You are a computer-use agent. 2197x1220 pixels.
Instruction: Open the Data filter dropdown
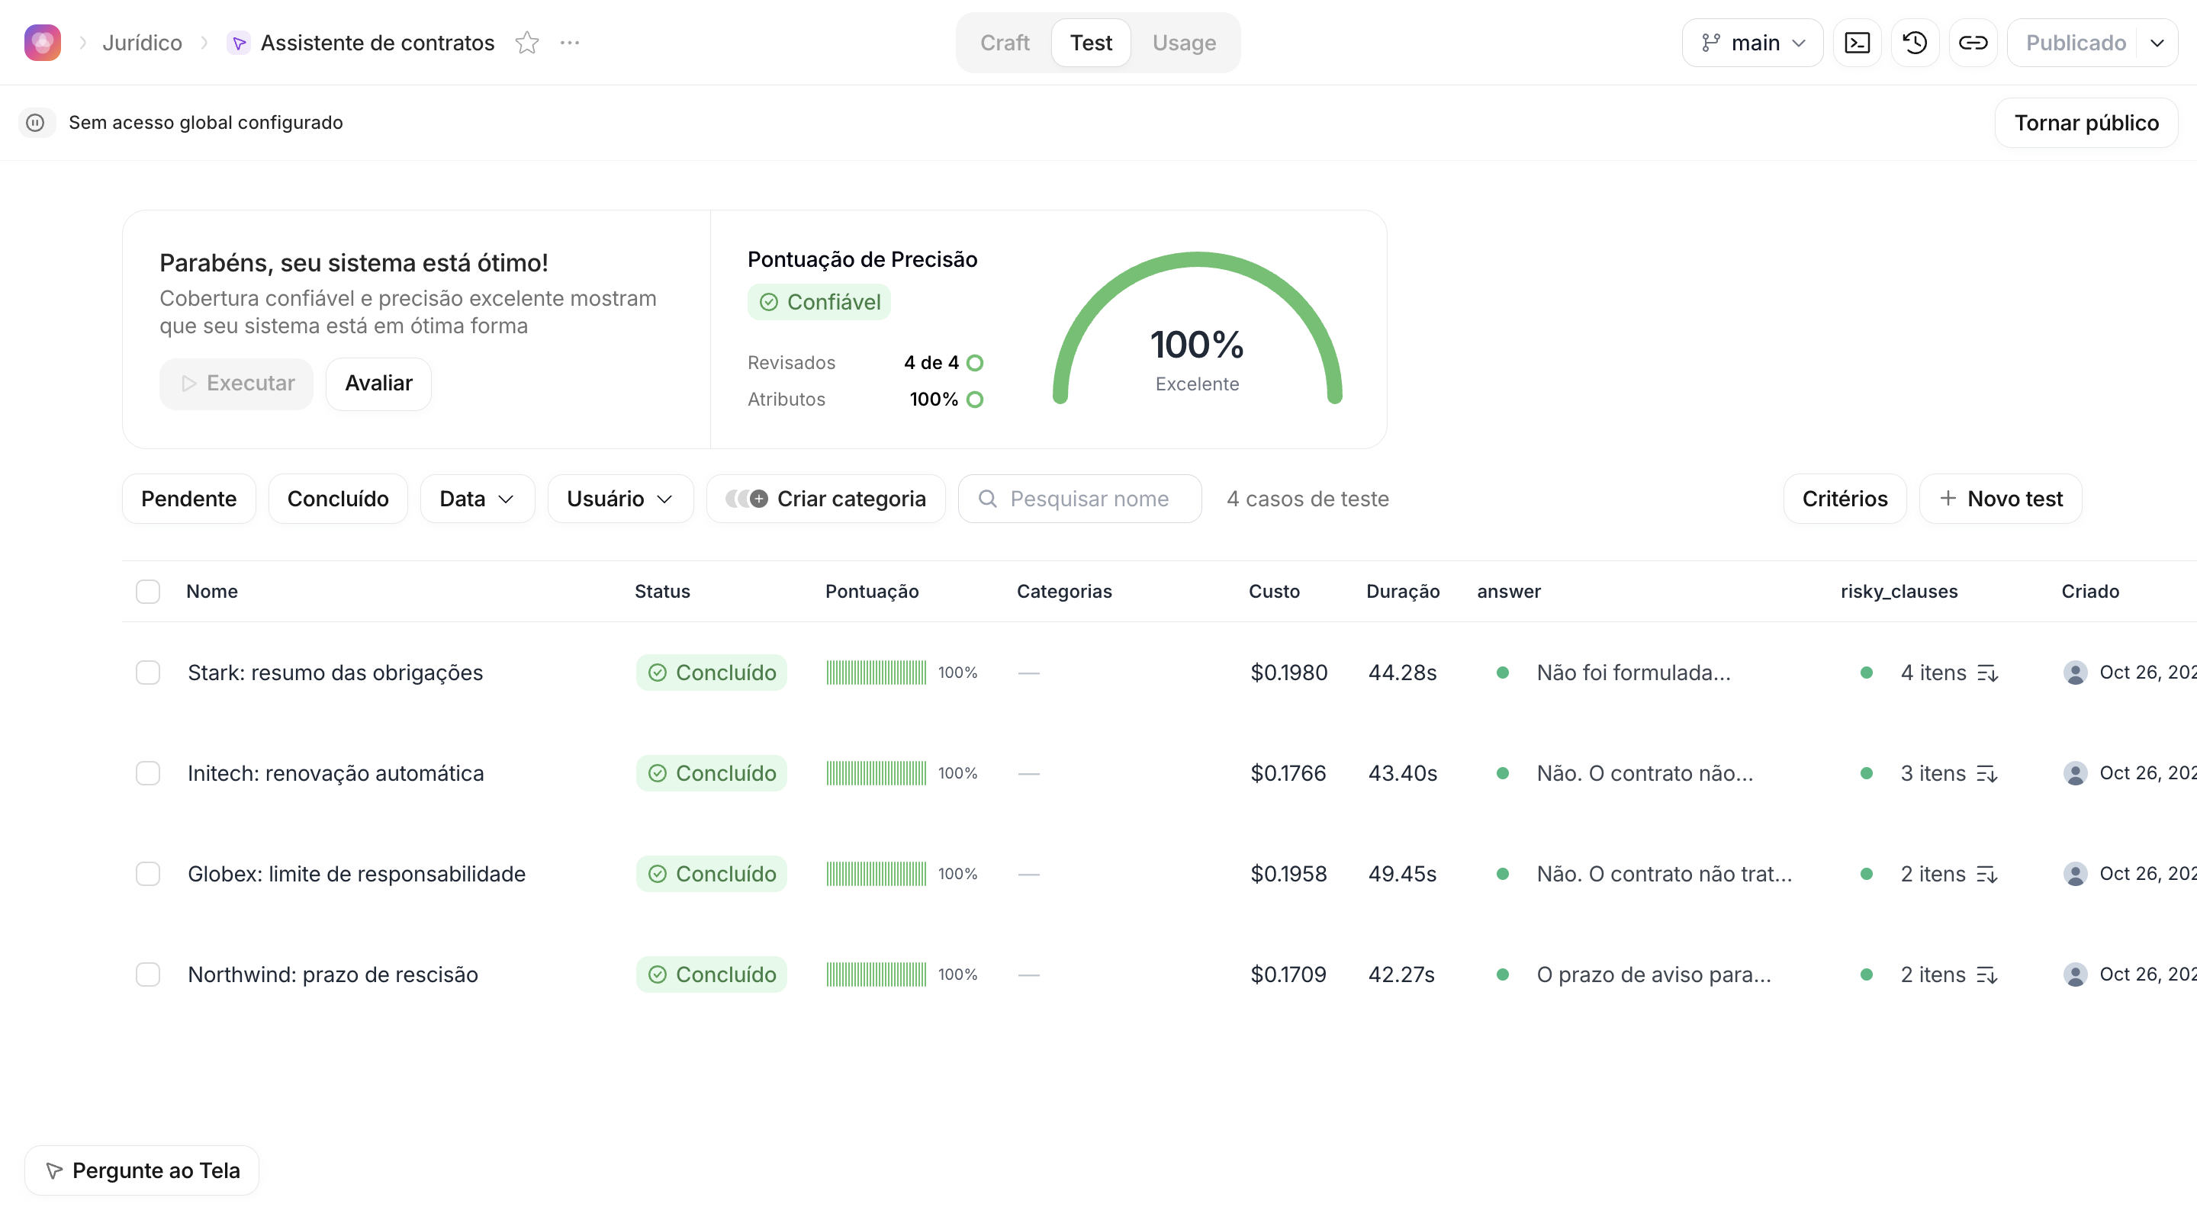(477, 499)
